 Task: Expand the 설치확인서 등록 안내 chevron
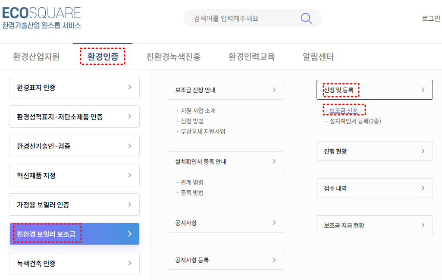(x=274, y=161)
